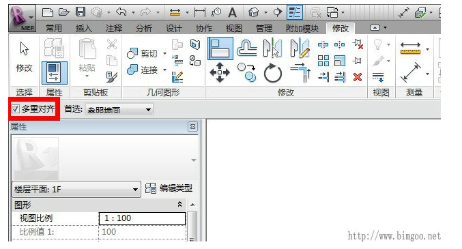This screenshot has width=462, height=249.
Task: Click the Linework tool in View panel
Action: point(378,77)
